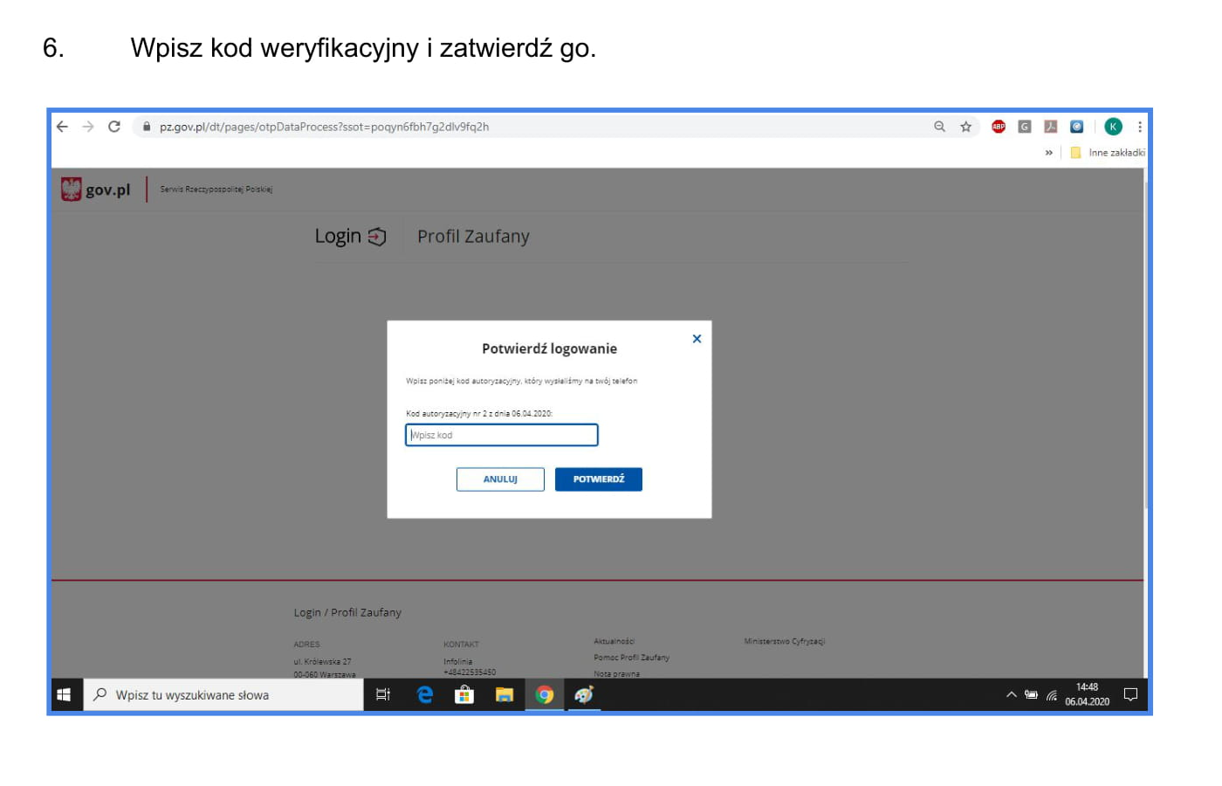Click the Windows taskbar search box

click(223, 695)
